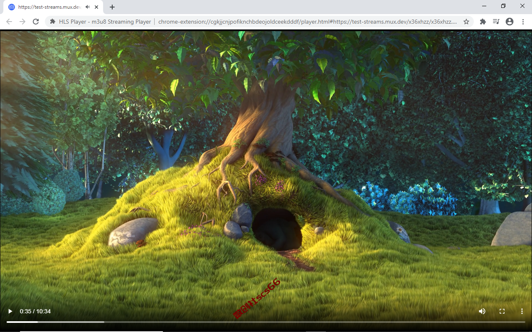The image size is (532, 332).
Task: Click HLS Player extension icon in address bar
Action: 53,22
